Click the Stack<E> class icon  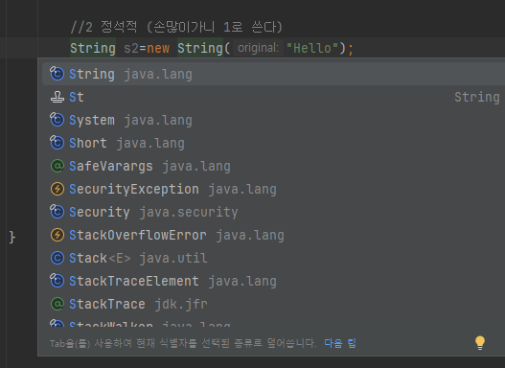coord(57,258)
